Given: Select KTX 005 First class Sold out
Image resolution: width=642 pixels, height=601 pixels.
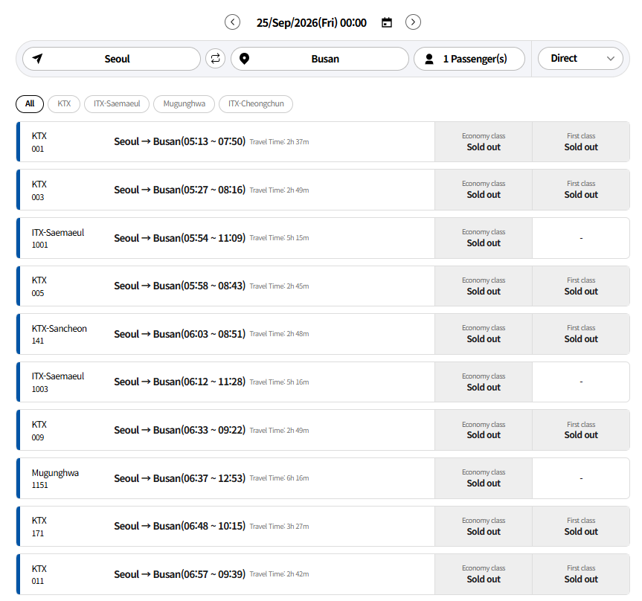Looking at the screenshot, I should point(581,286).
